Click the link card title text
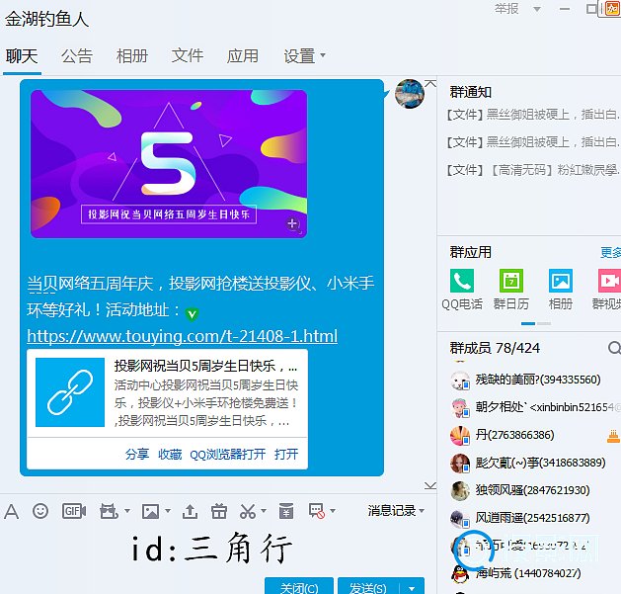 click(x=205, y=366)
